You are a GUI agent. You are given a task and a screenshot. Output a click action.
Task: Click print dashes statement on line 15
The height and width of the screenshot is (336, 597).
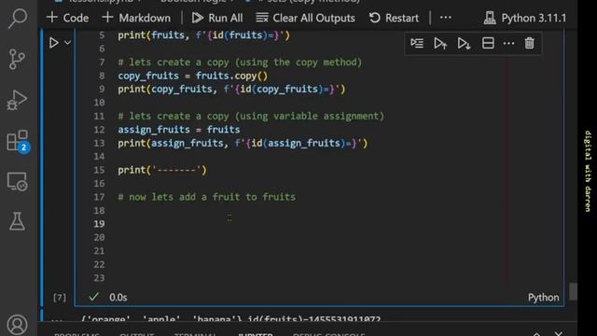162,170
